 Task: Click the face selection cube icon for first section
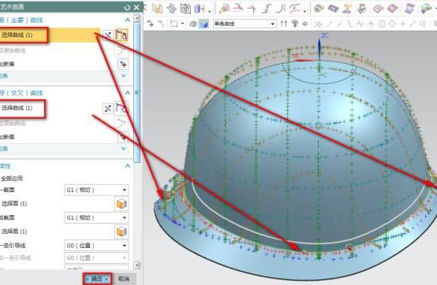121,204
